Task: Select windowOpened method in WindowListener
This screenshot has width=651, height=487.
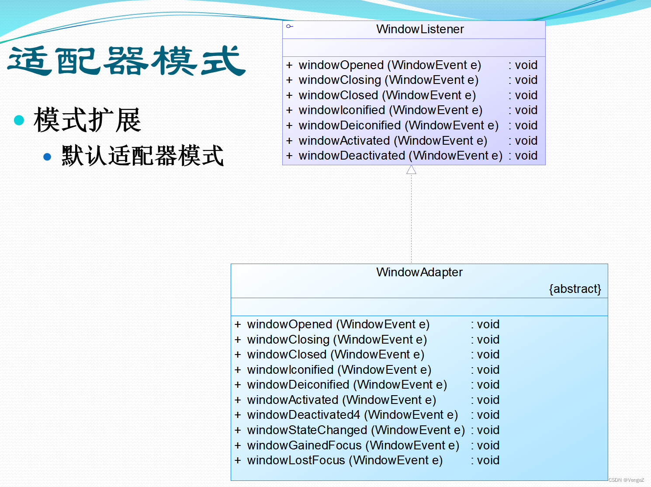Action: pos(412,65)
